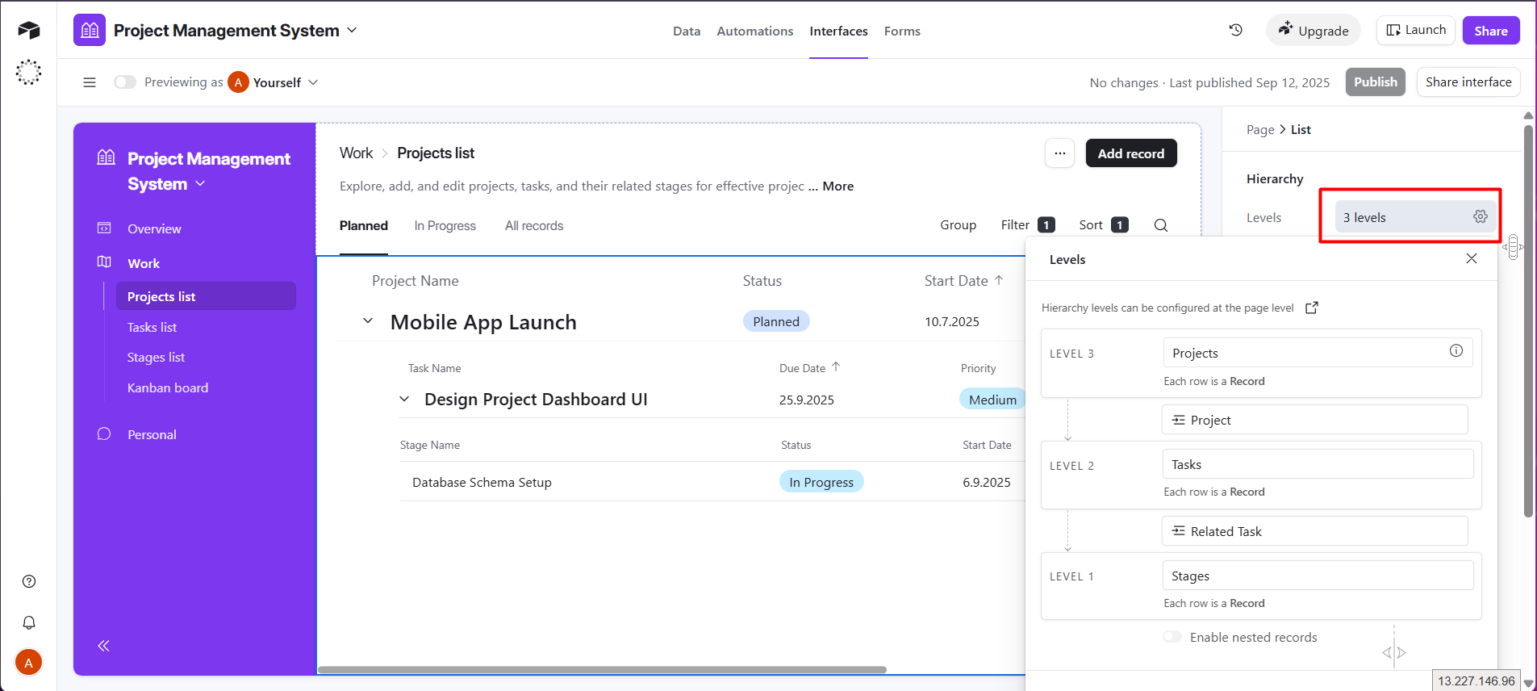Open the notifications bell icon

pos(29,622)
